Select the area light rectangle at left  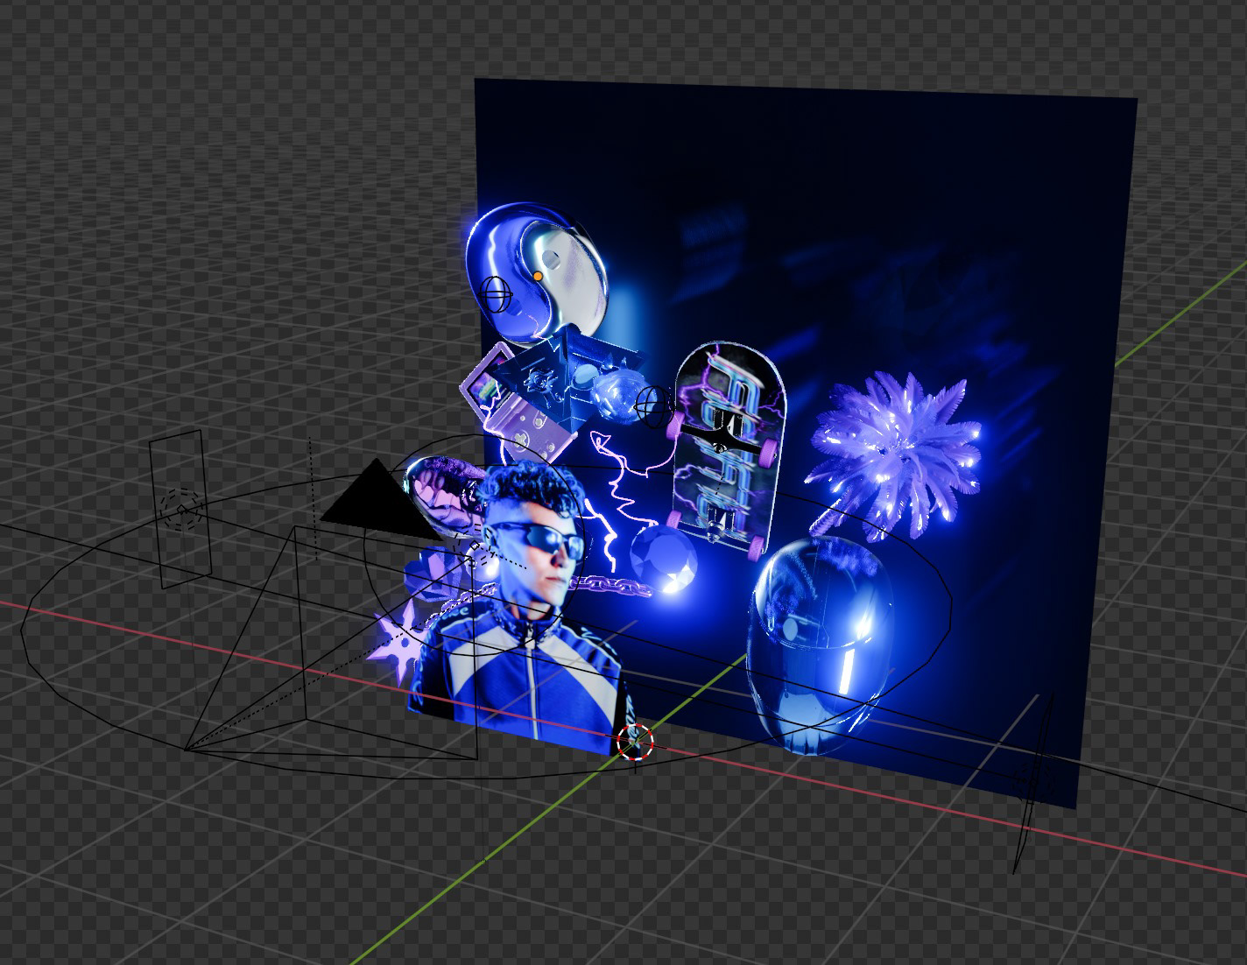click(x=181, y=509)
